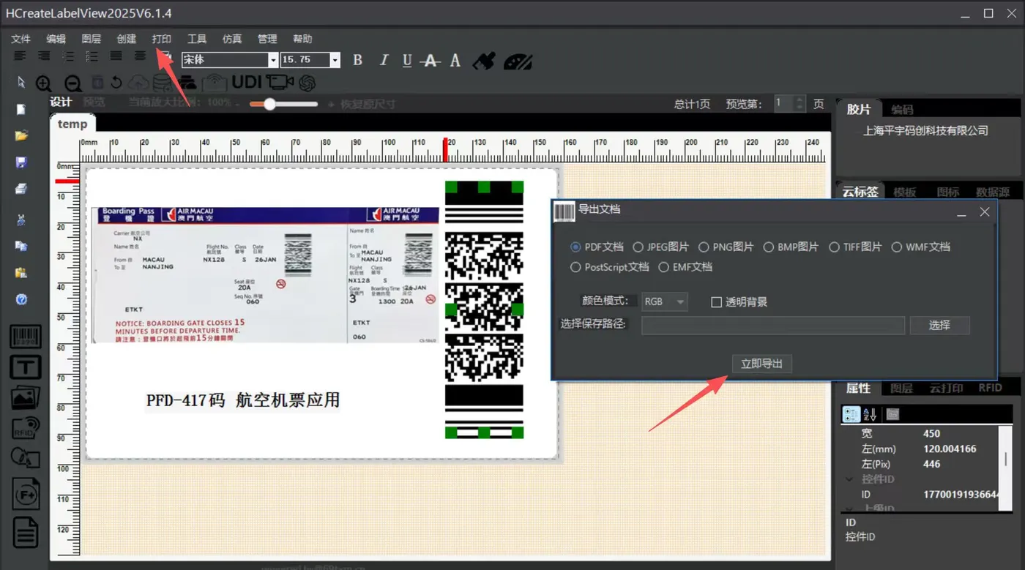Click the 预览第 page number stepper
This screenshot has height=570, width=1025.
[799, 104]
